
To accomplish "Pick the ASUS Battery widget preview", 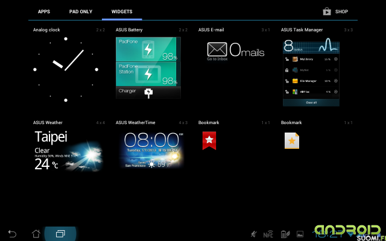I will (x=148, y=68).
